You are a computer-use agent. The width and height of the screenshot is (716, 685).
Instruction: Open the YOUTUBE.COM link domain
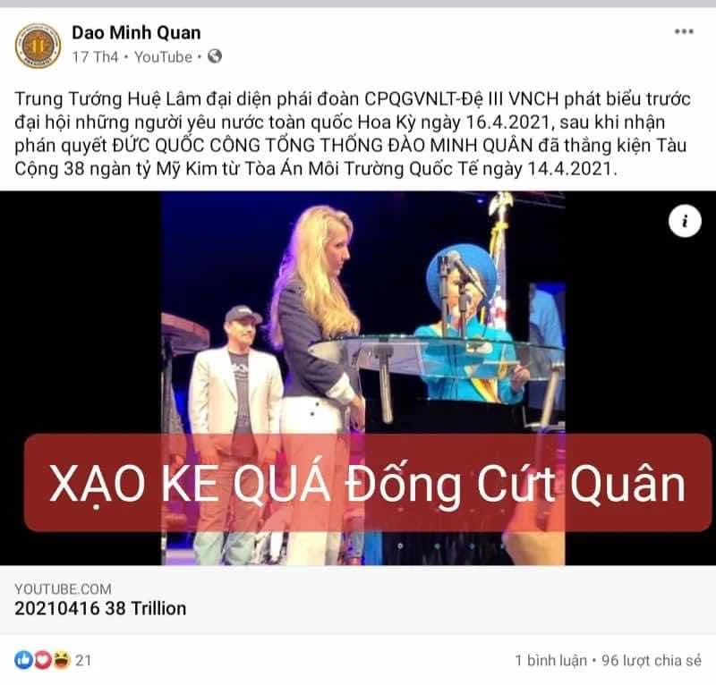coord(63,588)
